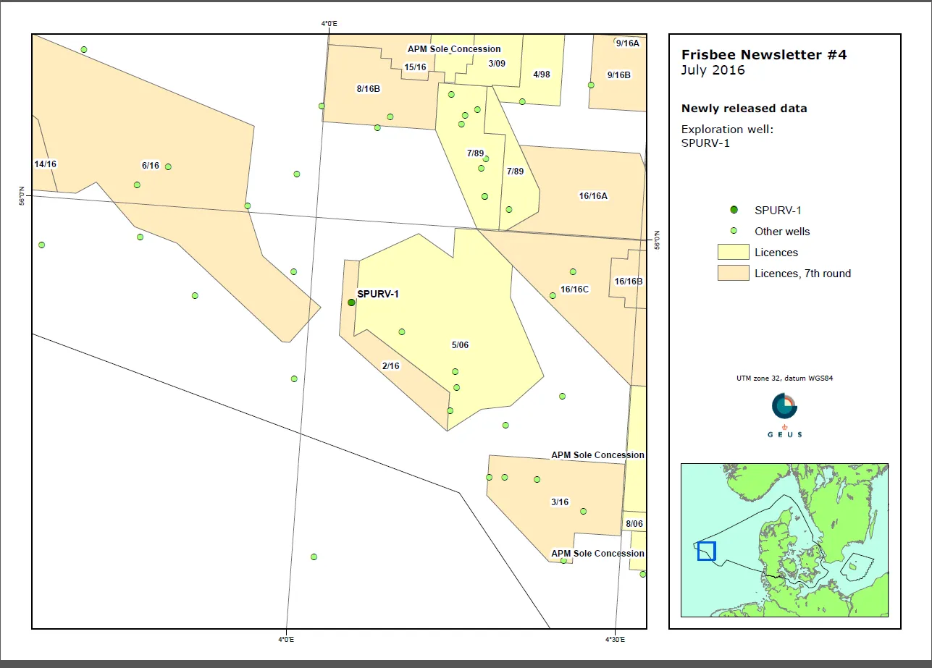Screen dimensions: 932x668
Task: Click the 8/16B licence label
Action: tap(368, 89)
